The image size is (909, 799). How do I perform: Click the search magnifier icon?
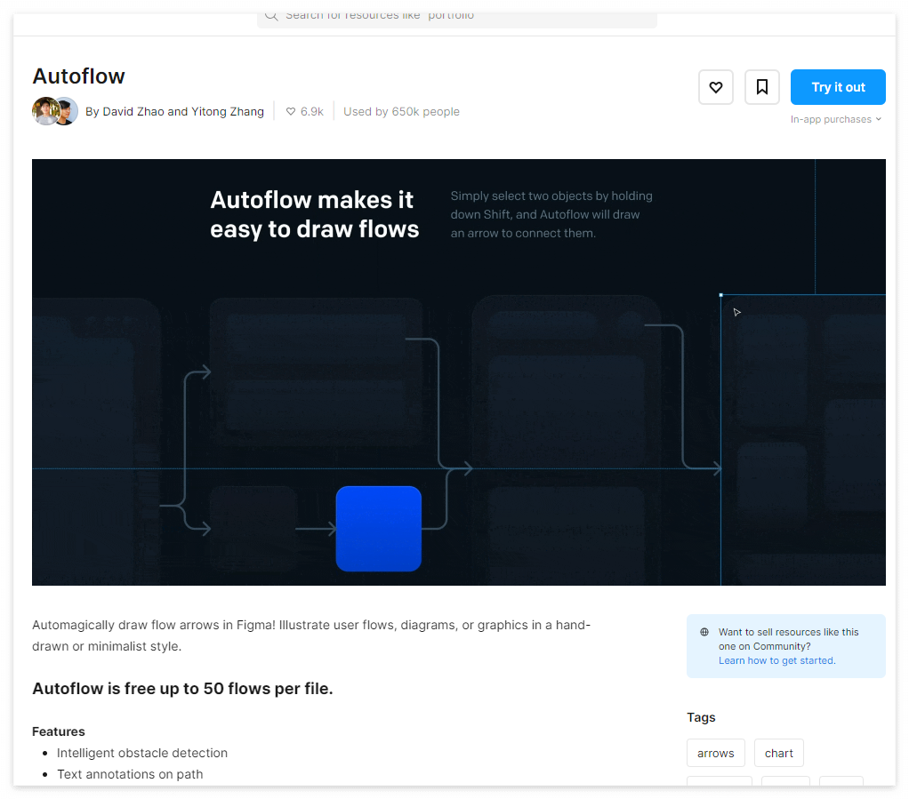tap(271, 16)
